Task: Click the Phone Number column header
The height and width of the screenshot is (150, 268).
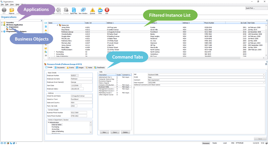Action: [x=214, y=23]
